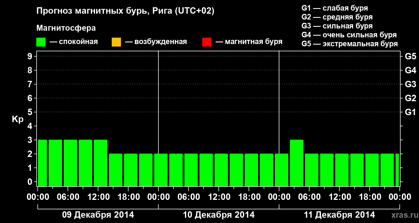Click bar straddling midnight between 09 and 10 December
This screenshot has width=419, height=223.
click(x=161, y=170)
